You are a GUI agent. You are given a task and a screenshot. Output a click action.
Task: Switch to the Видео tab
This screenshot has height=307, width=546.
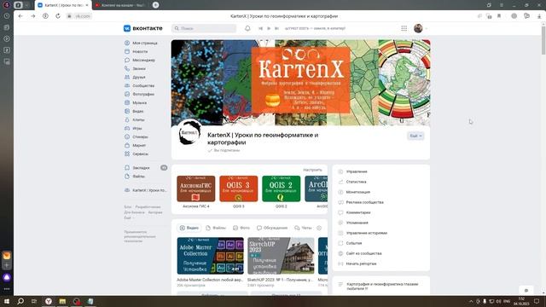click(189, 228)
